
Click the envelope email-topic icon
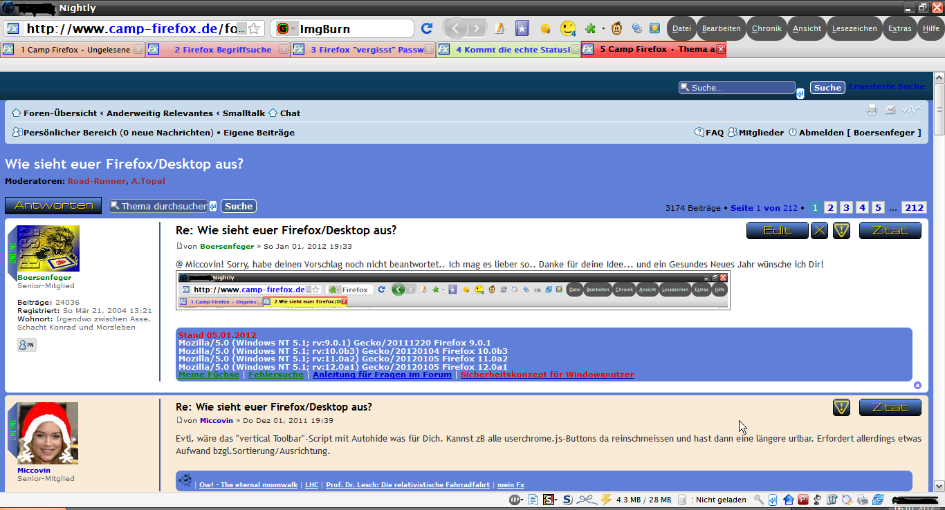point(890,110)
